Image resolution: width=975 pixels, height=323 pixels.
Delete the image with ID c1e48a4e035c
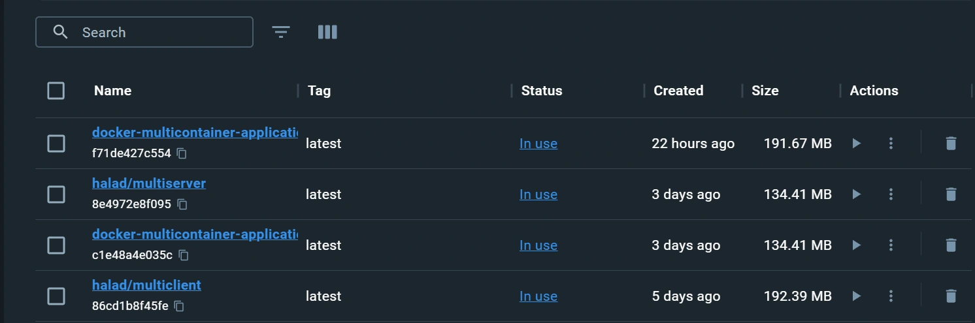pos(951,245)
